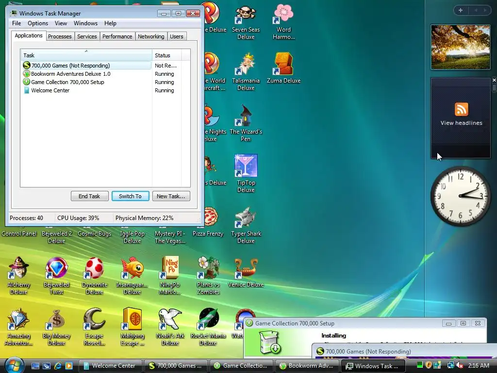
Task: Open the Seven Seas Deluxe desktop icon
Action: tap(246, 22)
